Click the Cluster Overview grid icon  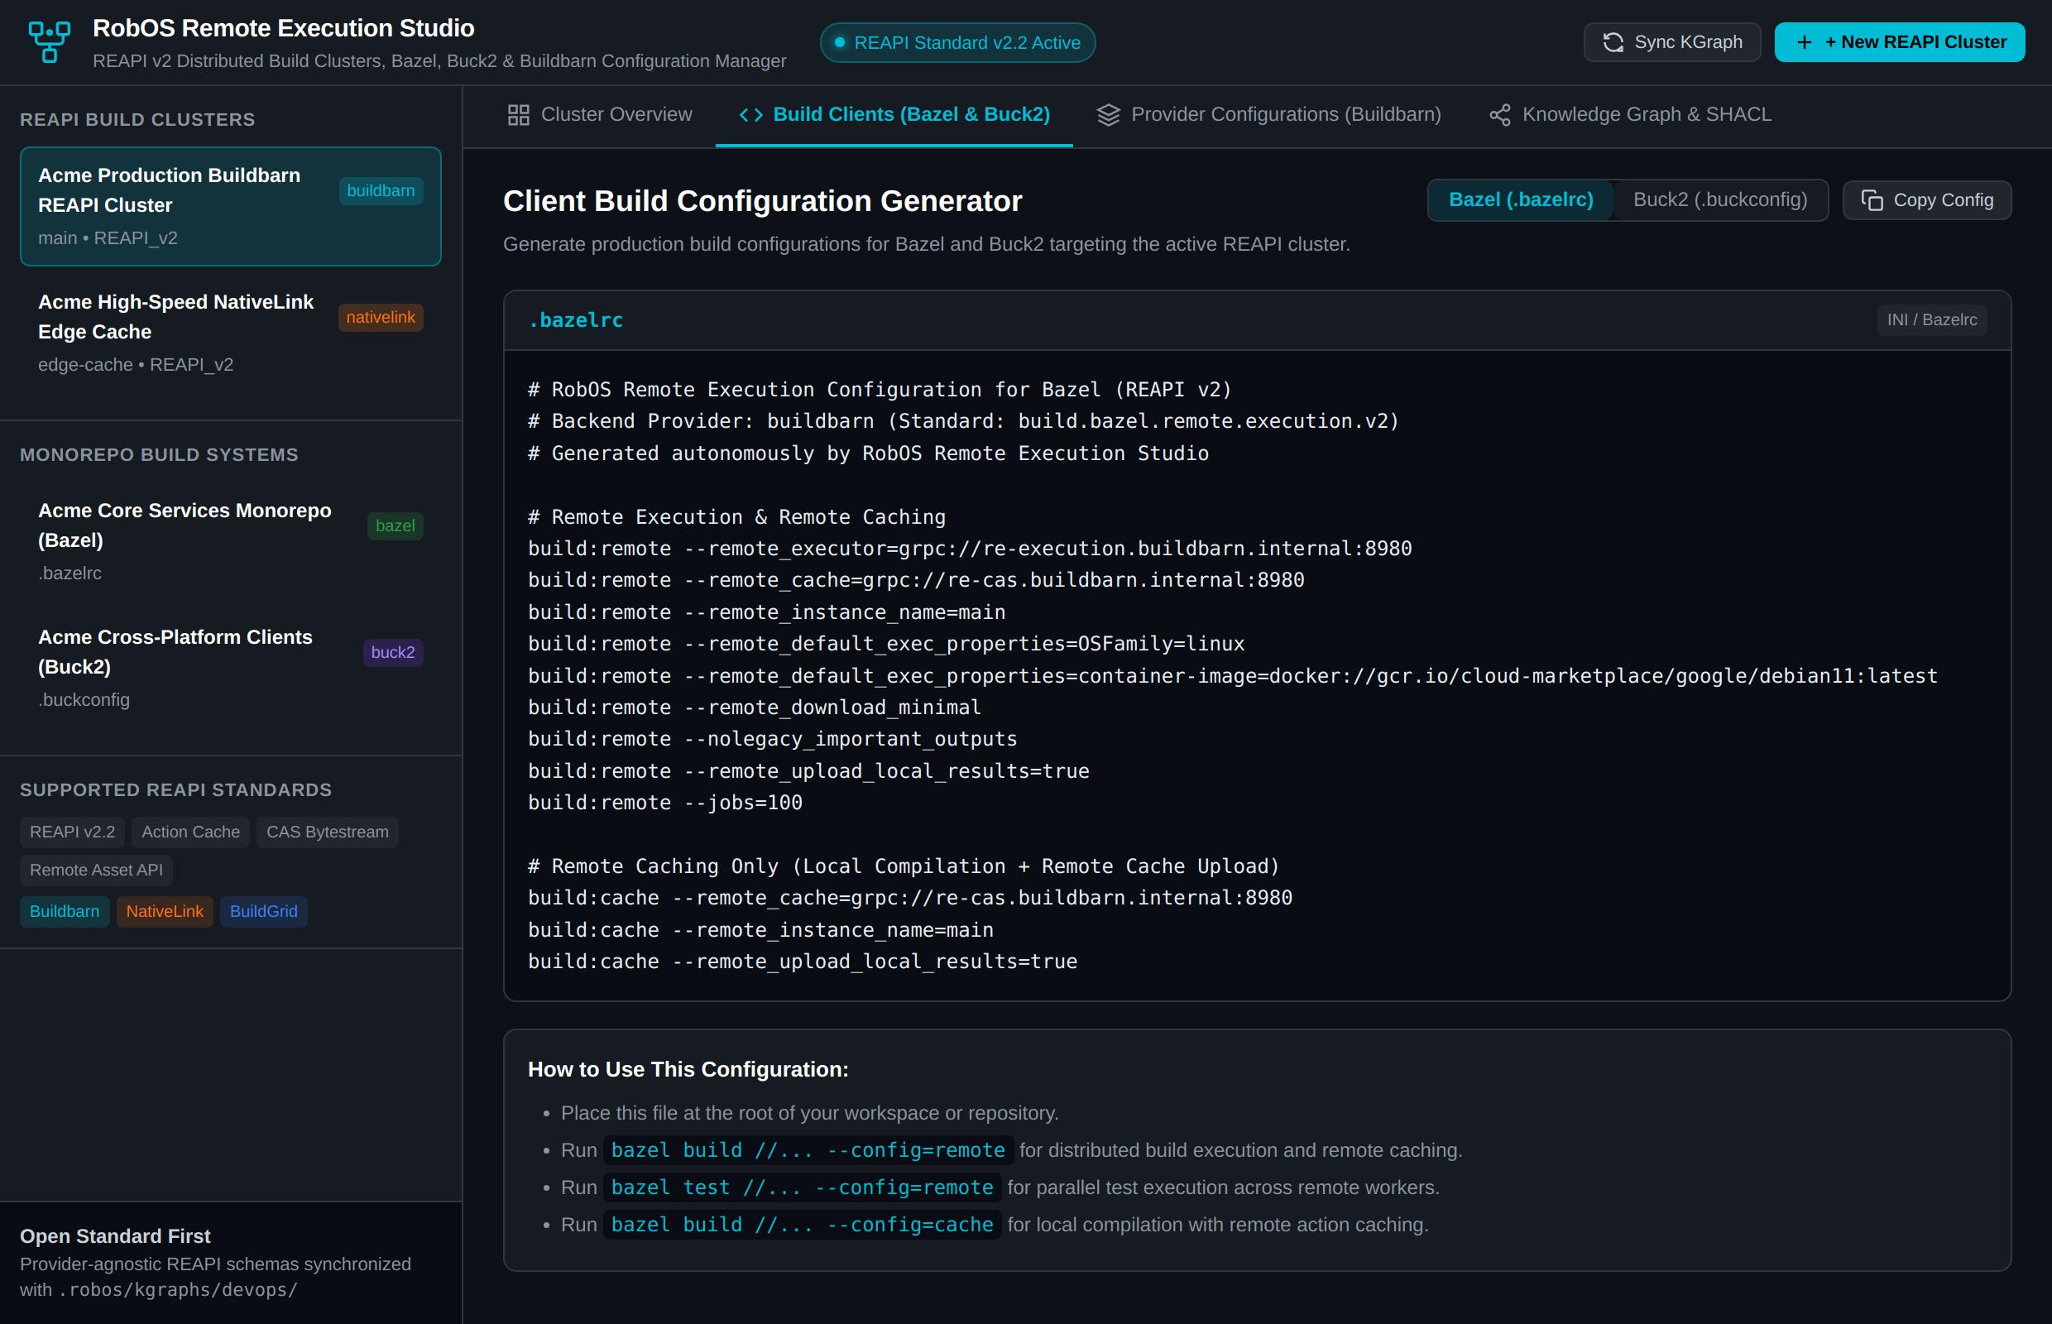(518, 114)
